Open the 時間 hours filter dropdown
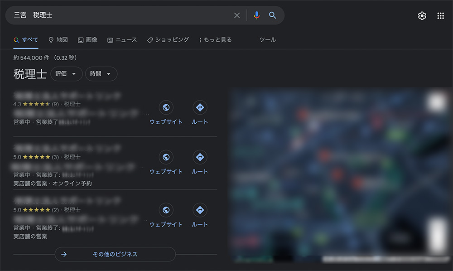 coord(101,73)
